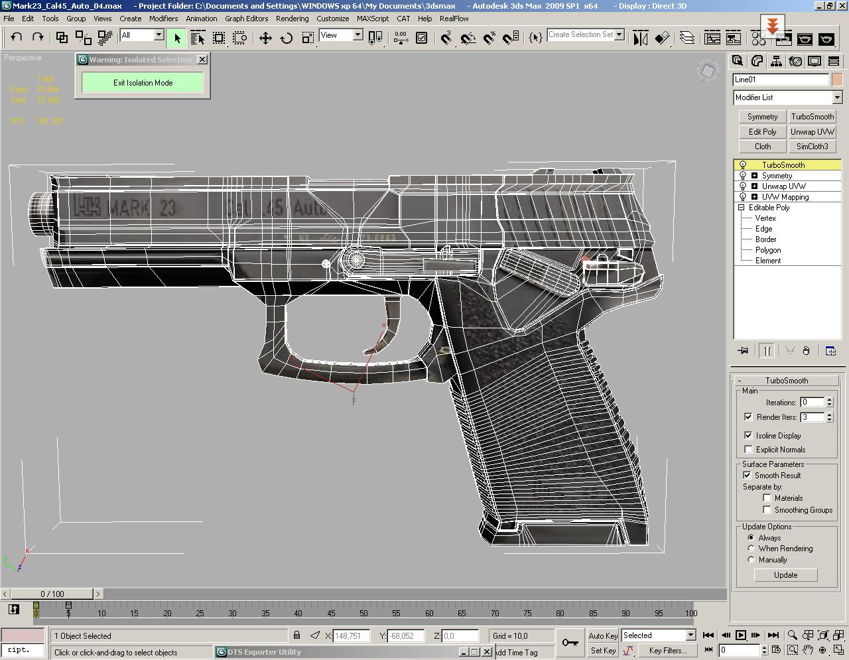
Task: Click the Update button in TurboSmooth
Action: (785, 575)
